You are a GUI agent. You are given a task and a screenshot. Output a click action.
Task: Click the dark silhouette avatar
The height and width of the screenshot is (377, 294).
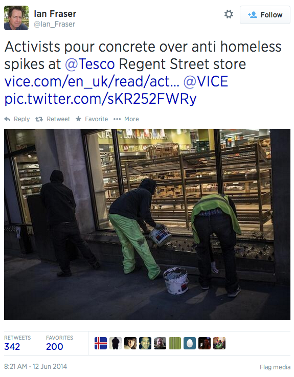pyautogui.click(x=116, y=343)
